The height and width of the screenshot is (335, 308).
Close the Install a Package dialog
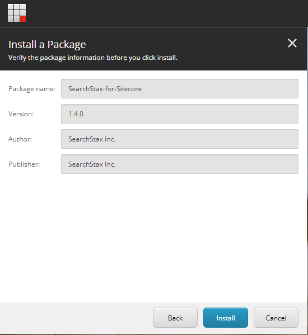[x=292, y=43]
